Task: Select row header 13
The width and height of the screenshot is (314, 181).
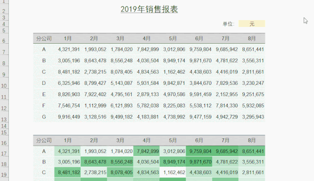Action: point(4,117)
